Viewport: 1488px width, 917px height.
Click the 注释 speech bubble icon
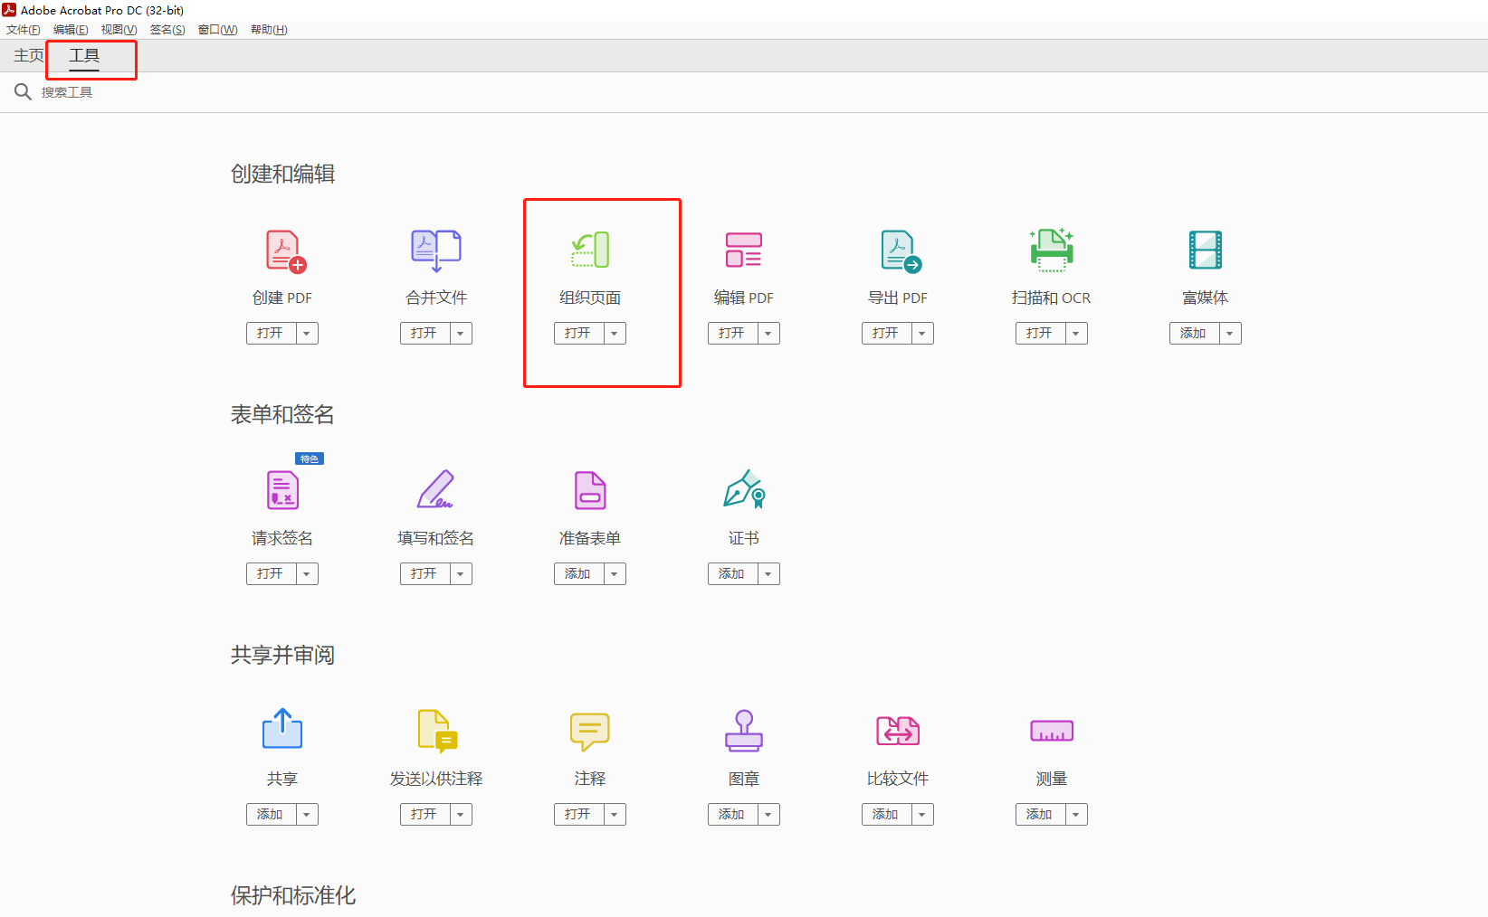point(590,732)
